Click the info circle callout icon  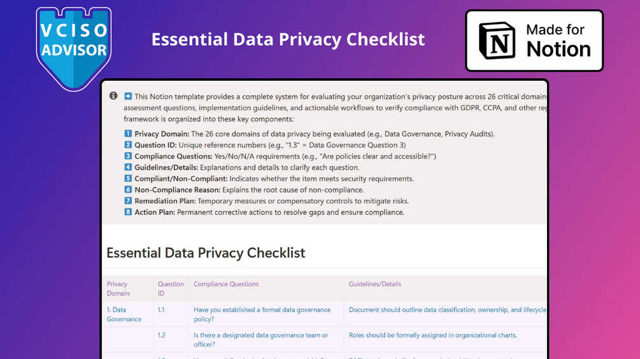coord(113,96)
